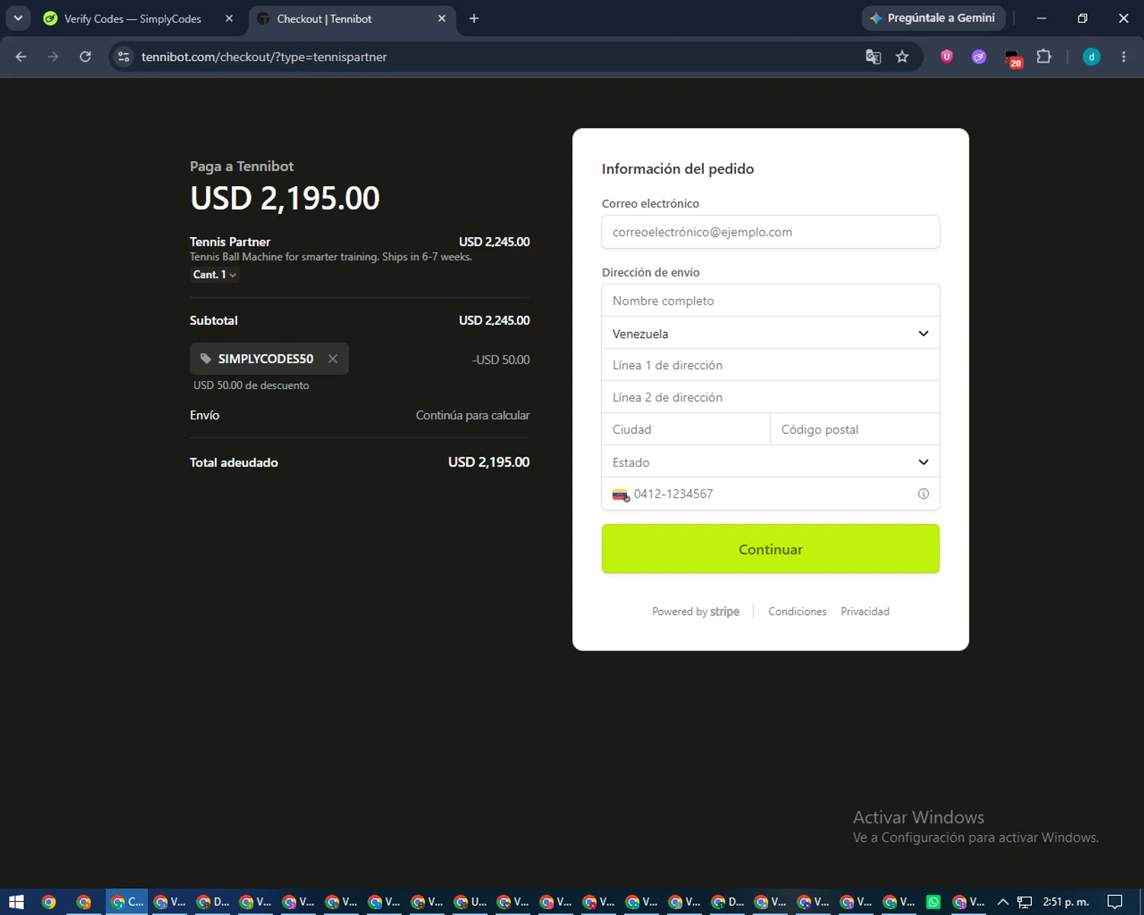Viewport: 1144px width, 915px height.
Task: Click the Pregúntale a Gemini button
Action: pyautogui.click(x=934, y=18)
